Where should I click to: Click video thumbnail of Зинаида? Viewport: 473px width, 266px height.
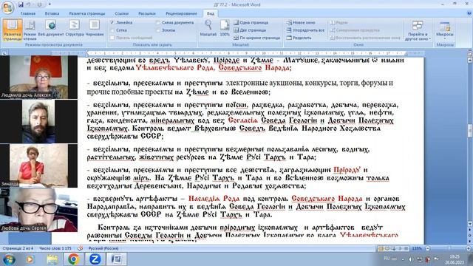38,166
